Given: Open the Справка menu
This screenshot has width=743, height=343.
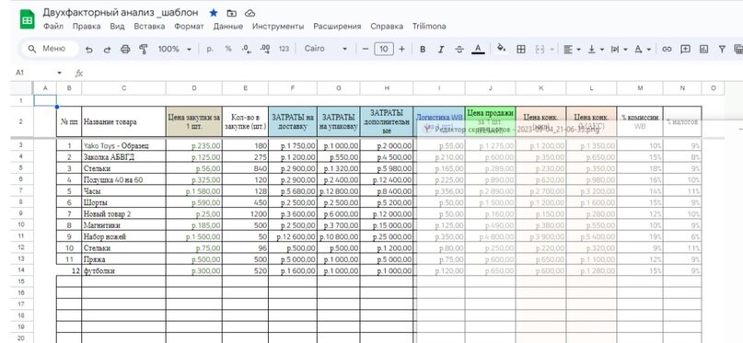Looking at the screenshot, I should [x=387, y=27].
